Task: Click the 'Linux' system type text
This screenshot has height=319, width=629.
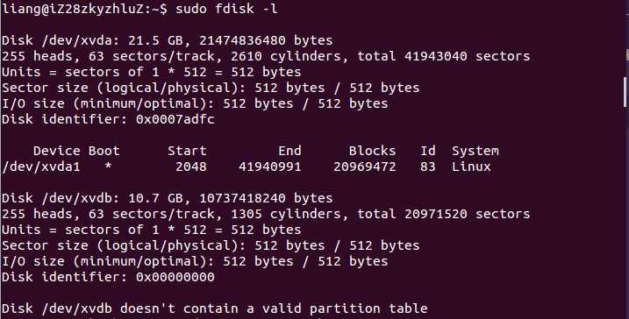Action: pyautogui.click(x=471, y=167)
